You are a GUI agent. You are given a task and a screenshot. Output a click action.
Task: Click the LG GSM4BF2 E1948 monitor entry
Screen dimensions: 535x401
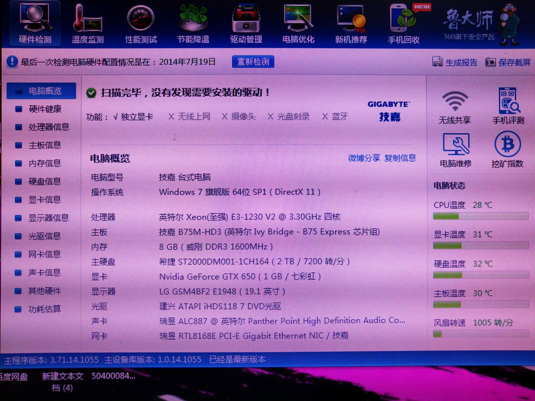click(222, 291)
